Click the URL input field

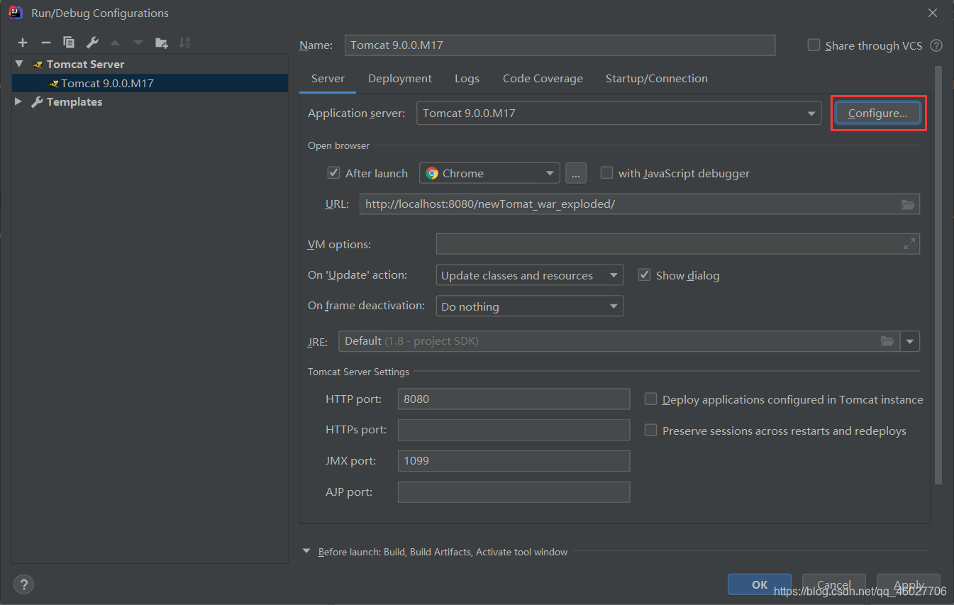click(640, 204)
